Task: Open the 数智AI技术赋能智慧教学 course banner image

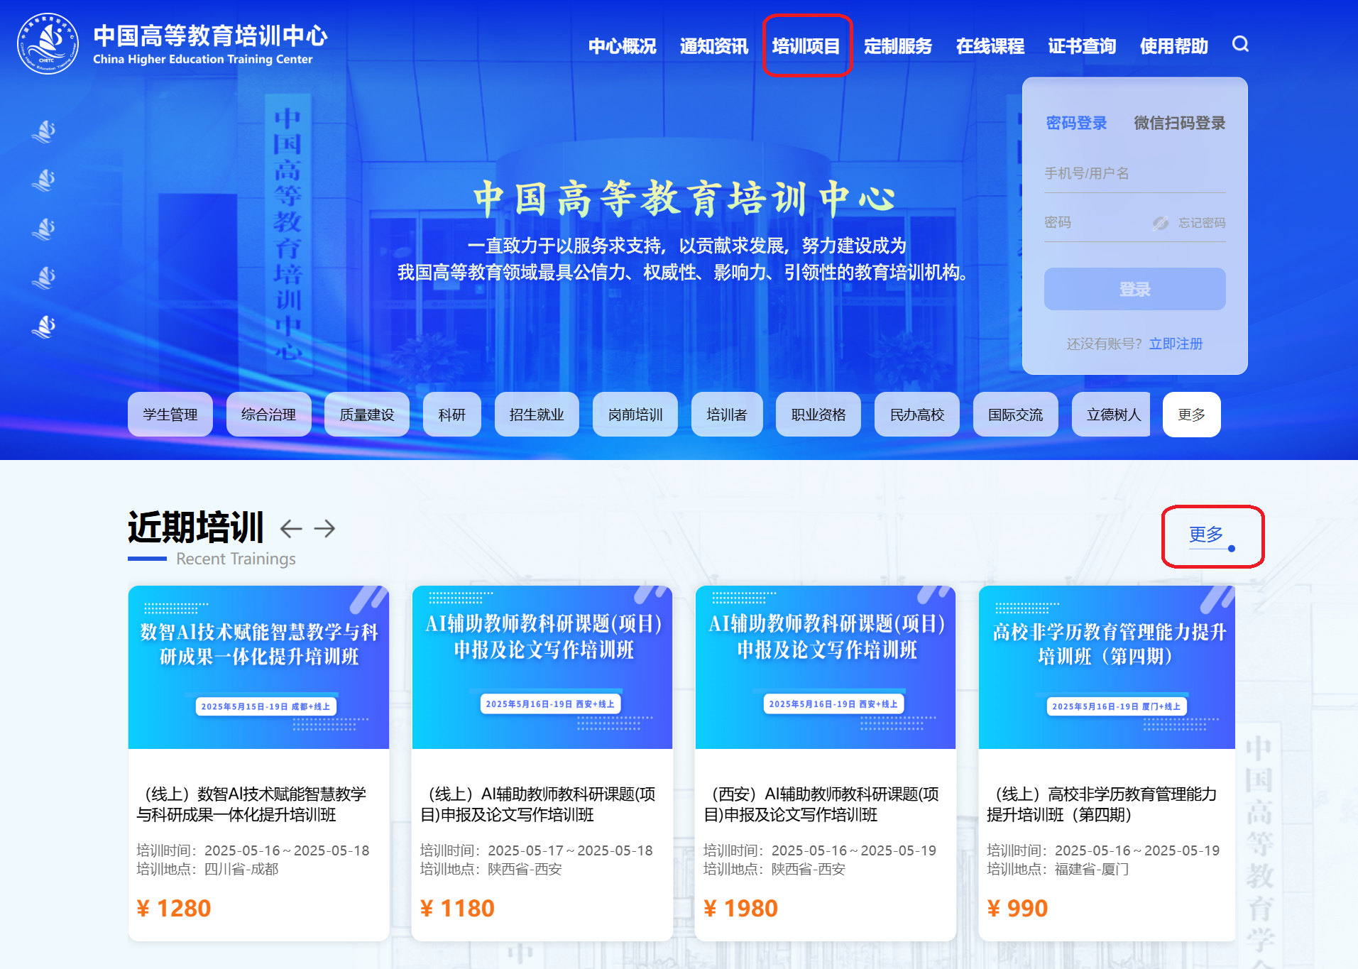Action: click(x=258, y=667)
